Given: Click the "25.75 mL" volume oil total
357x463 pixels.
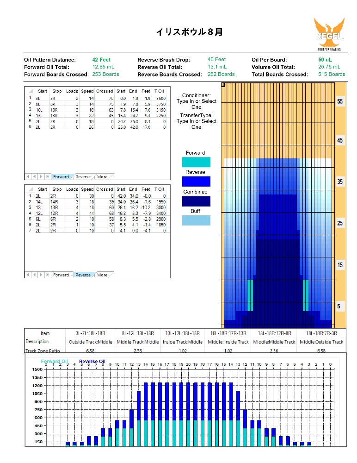Looking at the screenshot, I should click(x=329, y=67).
